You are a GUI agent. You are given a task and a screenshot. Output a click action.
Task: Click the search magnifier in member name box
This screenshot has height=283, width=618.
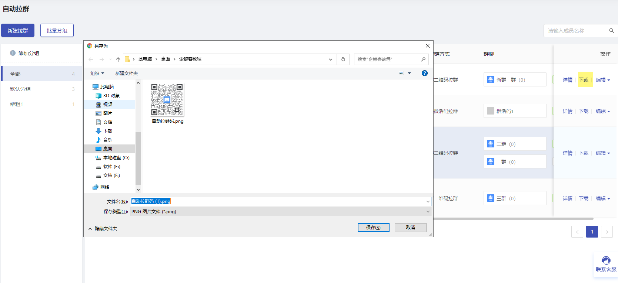pyautogui.click(x=612, y=31)
